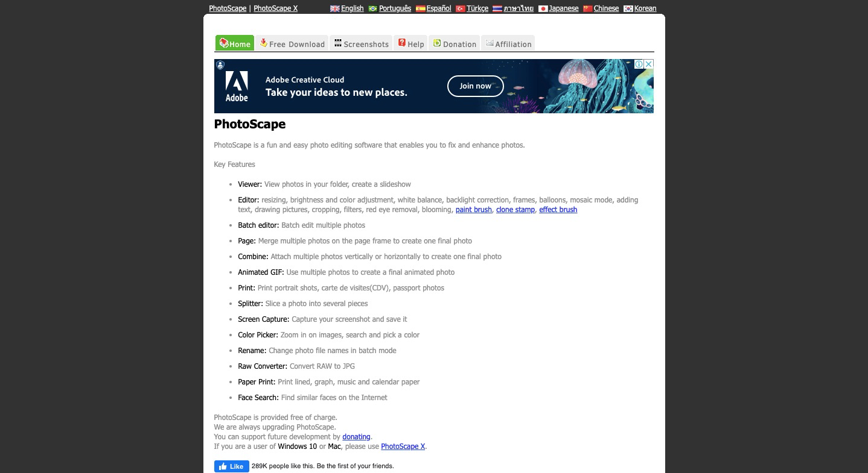Click the Korea flag icon beside Korean
This screenshot has width=868, height=473.
pyautogui.click(x=628, y=8)
